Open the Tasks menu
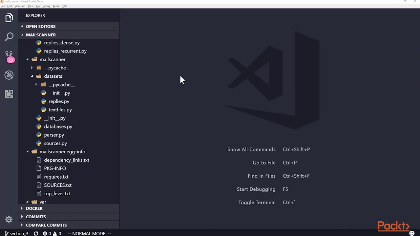This screenshot has height=236, width=420. (x=56, y=6)
